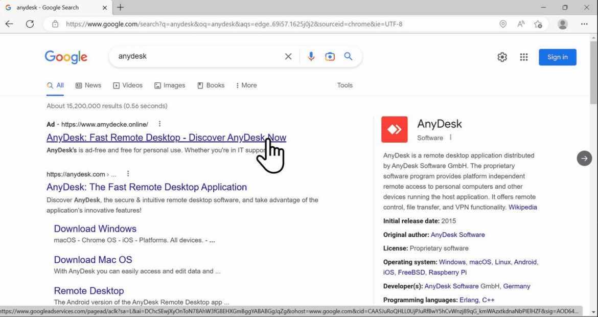The image size is (598, 317).
Task: Open the Download Windows sitelink
Action: 95,229
